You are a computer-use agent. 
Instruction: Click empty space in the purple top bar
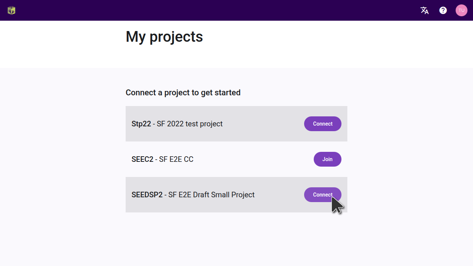point(222,10)
